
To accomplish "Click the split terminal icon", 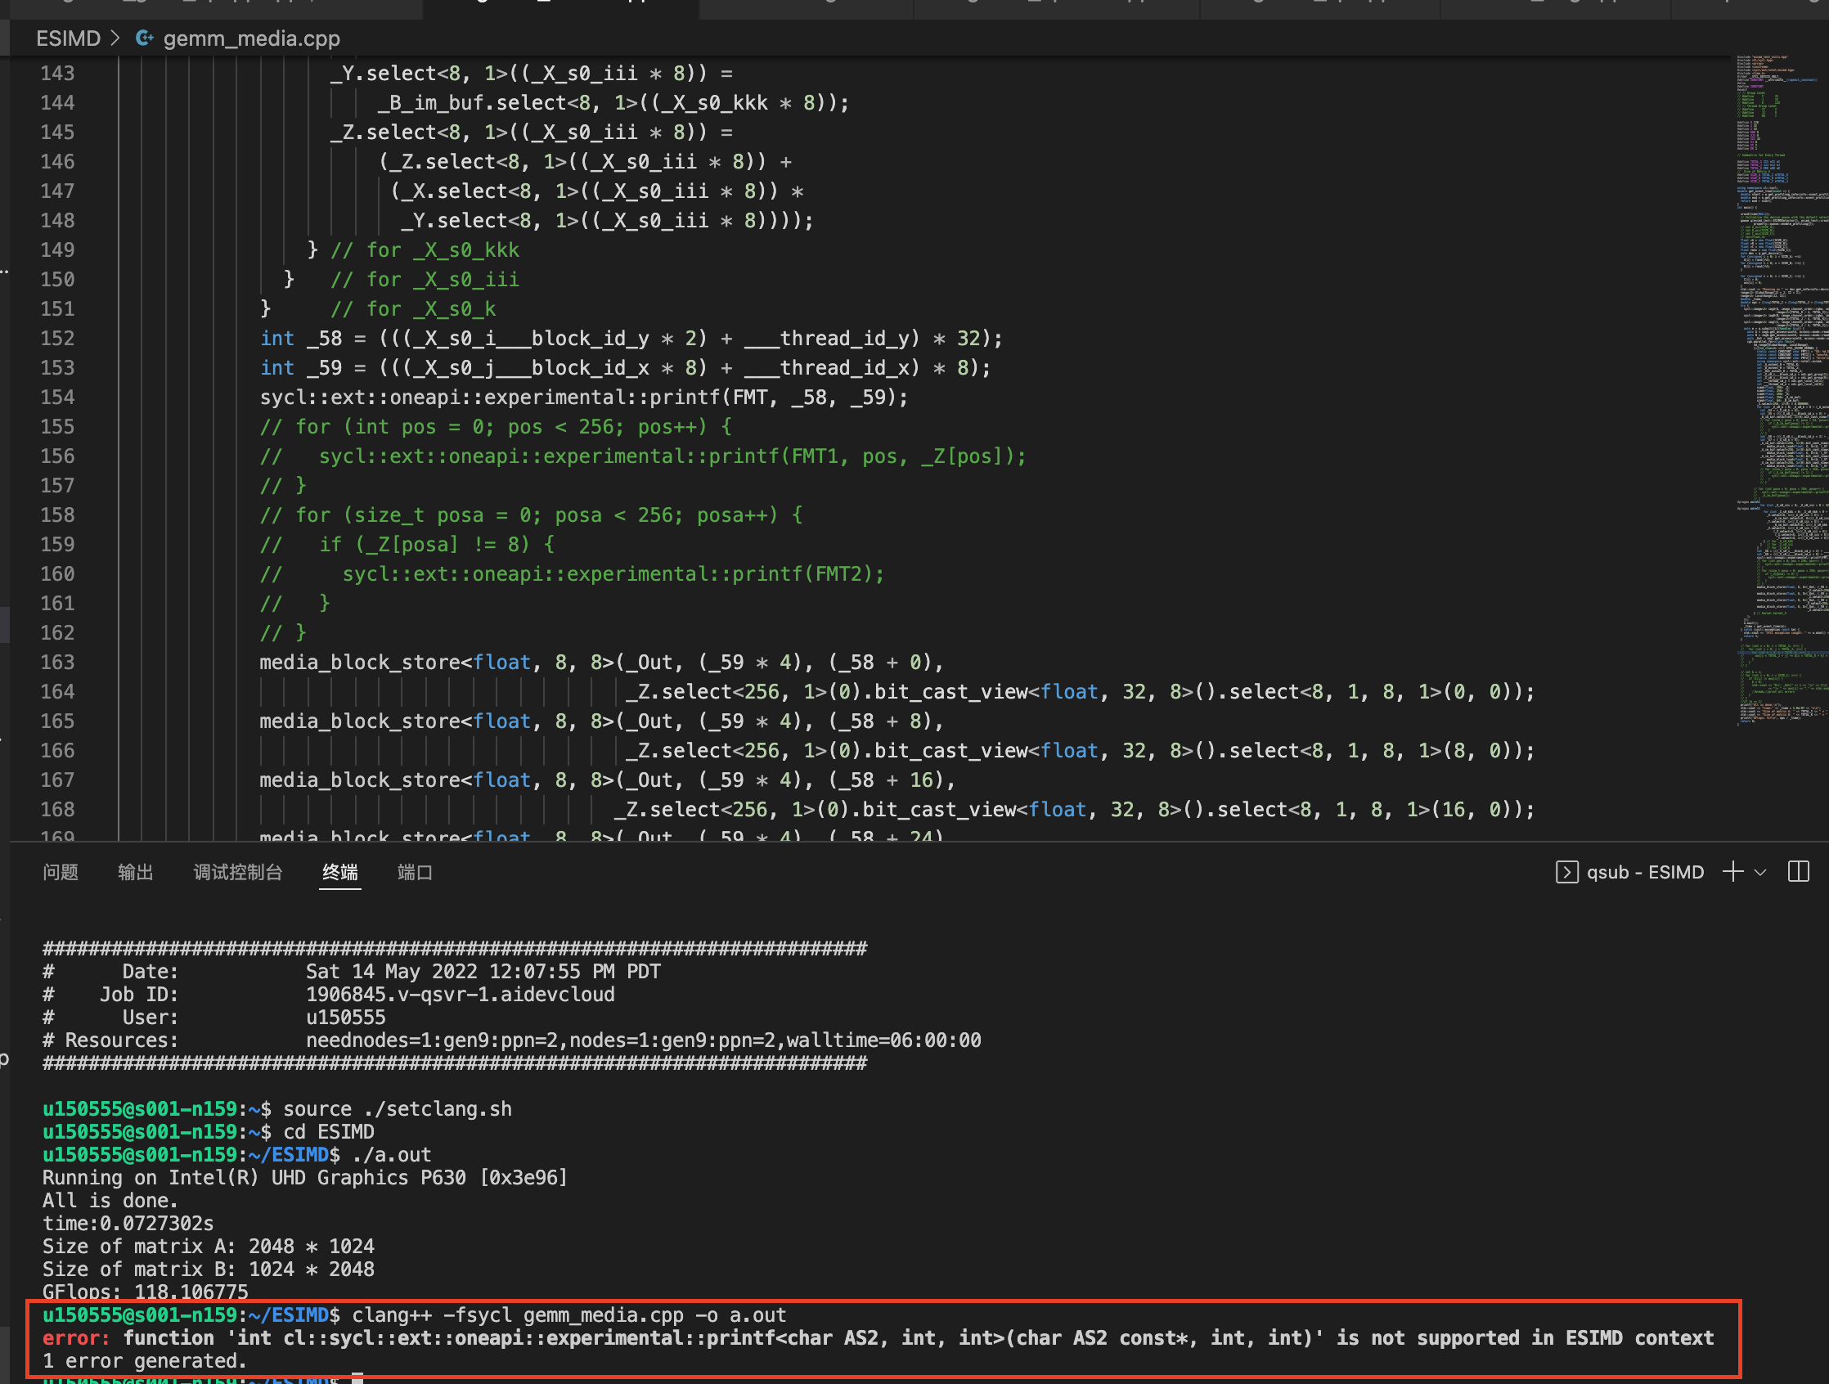I will click(1800, 871).
